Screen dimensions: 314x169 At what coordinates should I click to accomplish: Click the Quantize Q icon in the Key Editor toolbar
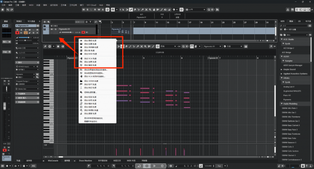tap(183, 47)
